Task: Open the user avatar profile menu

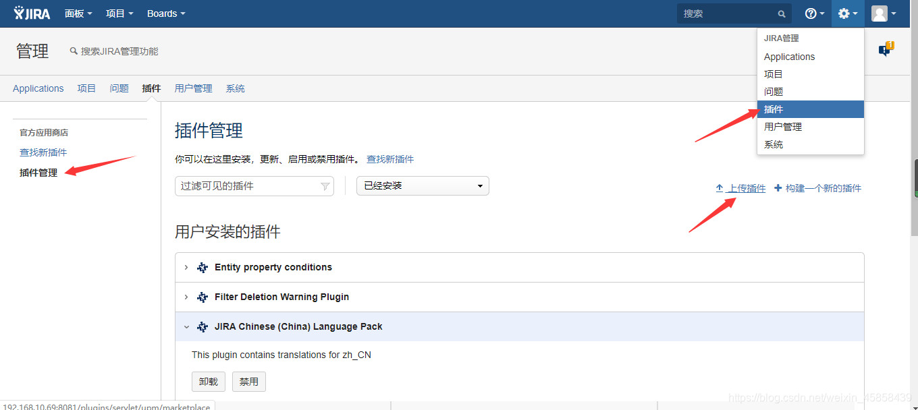Action: coord(884,13)
